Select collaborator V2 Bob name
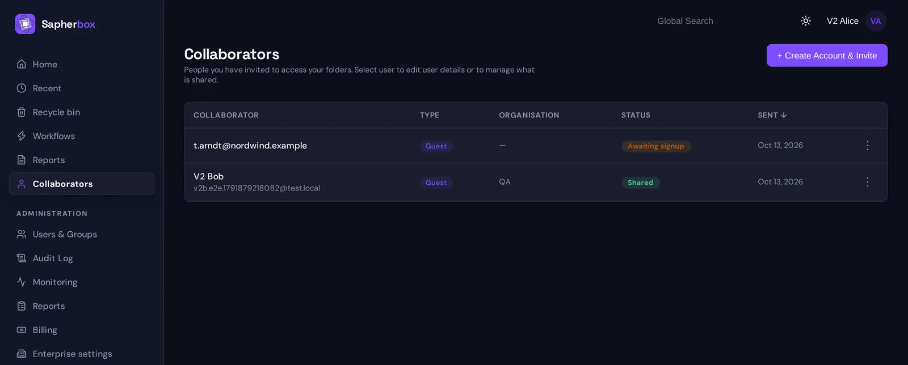 click(x=208, y=176)
